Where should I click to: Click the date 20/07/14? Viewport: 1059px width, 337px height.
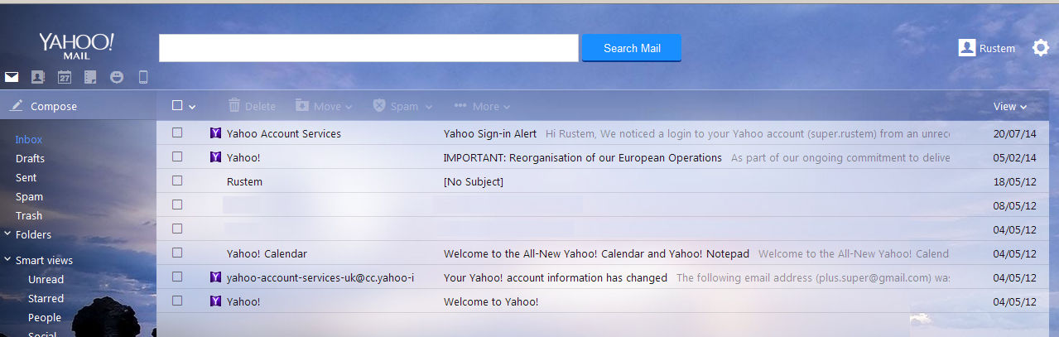point(1017,133)
